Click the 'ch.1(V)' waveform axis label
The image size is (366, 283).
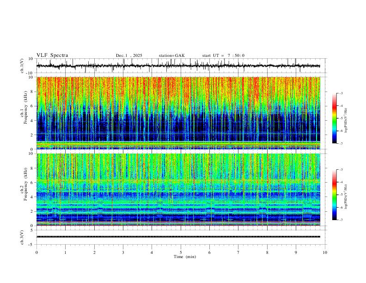[x=22, y=66]
